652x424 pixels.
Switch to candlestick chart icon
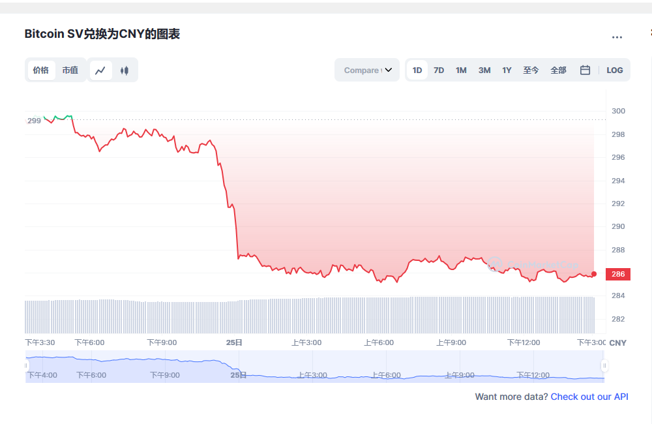[x=125, y=70]
